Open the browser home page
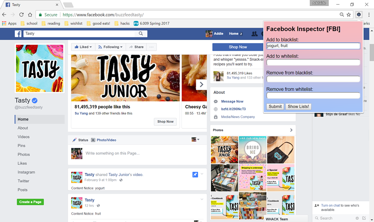The width and height of the screenshot is (374, 222). point(30,14)
